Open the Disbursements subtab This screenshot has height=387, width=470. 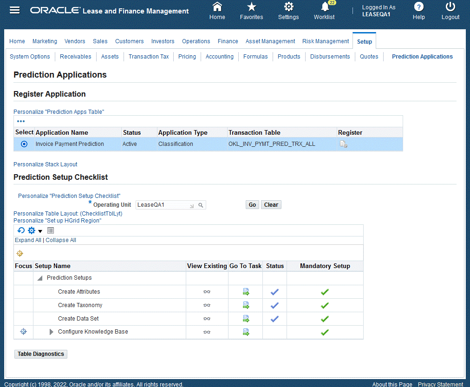tap(330, 56)
